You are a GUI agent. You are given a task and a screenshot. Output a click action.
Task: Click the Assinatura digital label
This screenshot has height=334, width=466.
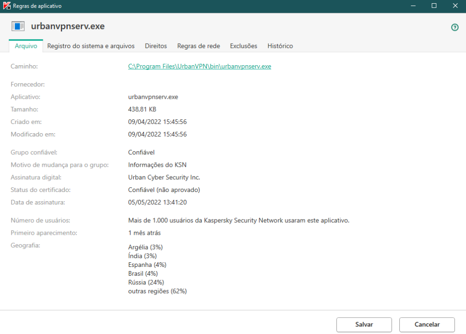[x=36, y=177]
